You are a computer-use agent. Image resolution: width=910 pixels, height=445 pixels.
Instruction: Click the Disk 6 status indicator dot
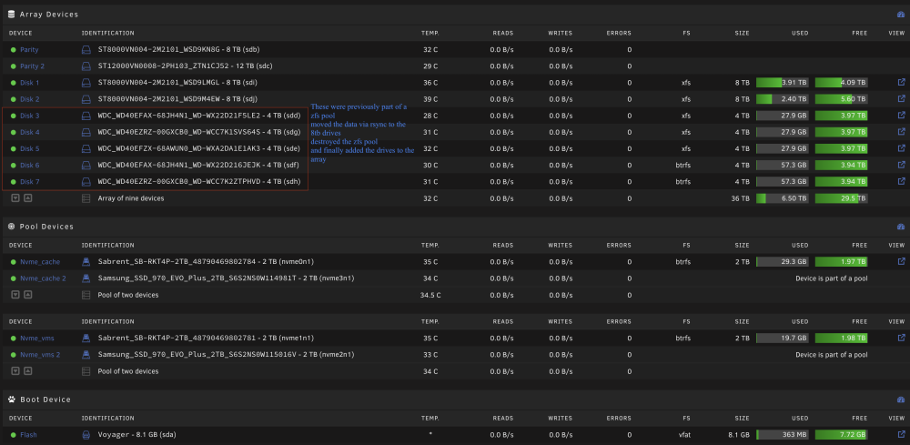[x=14, y=166]
